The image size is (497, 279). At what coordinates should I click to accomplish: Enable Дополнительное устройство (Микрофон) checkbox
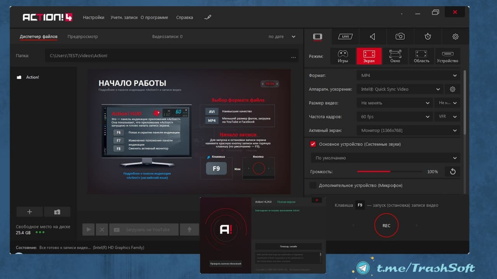tap(313, 186)
